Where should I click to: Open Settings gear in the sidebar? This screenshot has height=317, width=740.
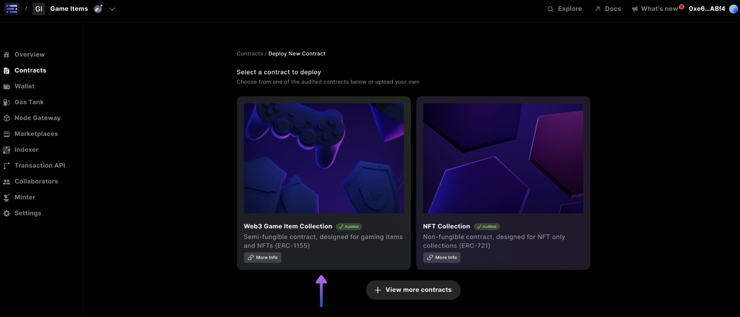click(x=7, y=213)
